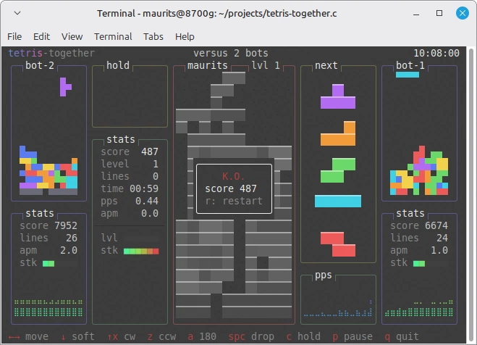The image size is (477, 345).
Task: Click the 'spc drop' key hint
Action: [x=251, y=336]
